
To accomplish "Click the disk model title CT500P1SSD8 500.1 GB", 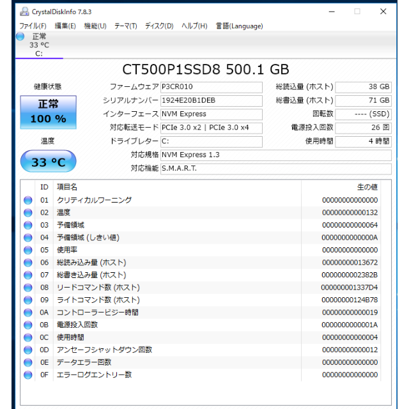I will click(x=206, y=70).
